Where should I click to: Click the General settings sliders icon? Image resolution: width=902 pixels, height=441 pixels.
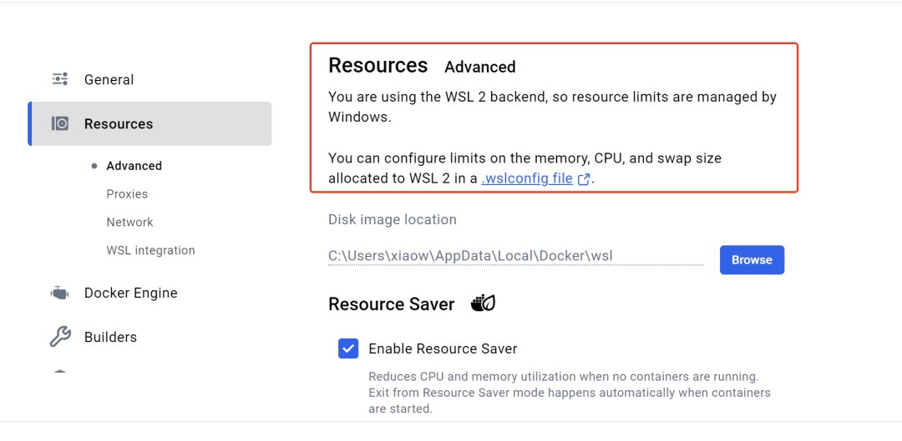coord(60,79)
